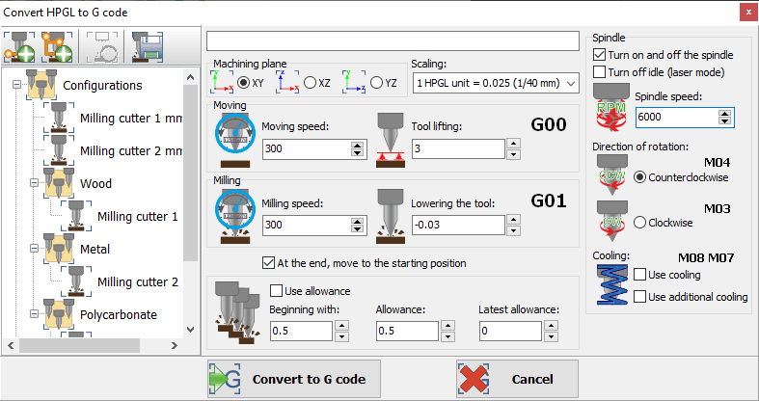Viewport: 759px width, 401px height.
Task: Click the add configuration group toolbar icon
Action: click(57, 47)
